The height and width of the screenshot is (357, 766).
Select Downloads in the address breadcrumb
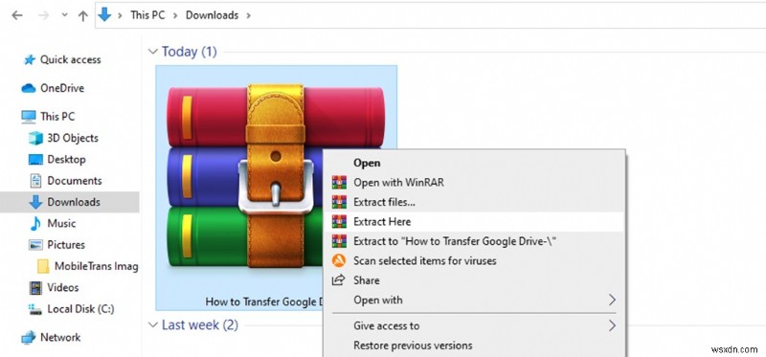click(x=212, y=15)
